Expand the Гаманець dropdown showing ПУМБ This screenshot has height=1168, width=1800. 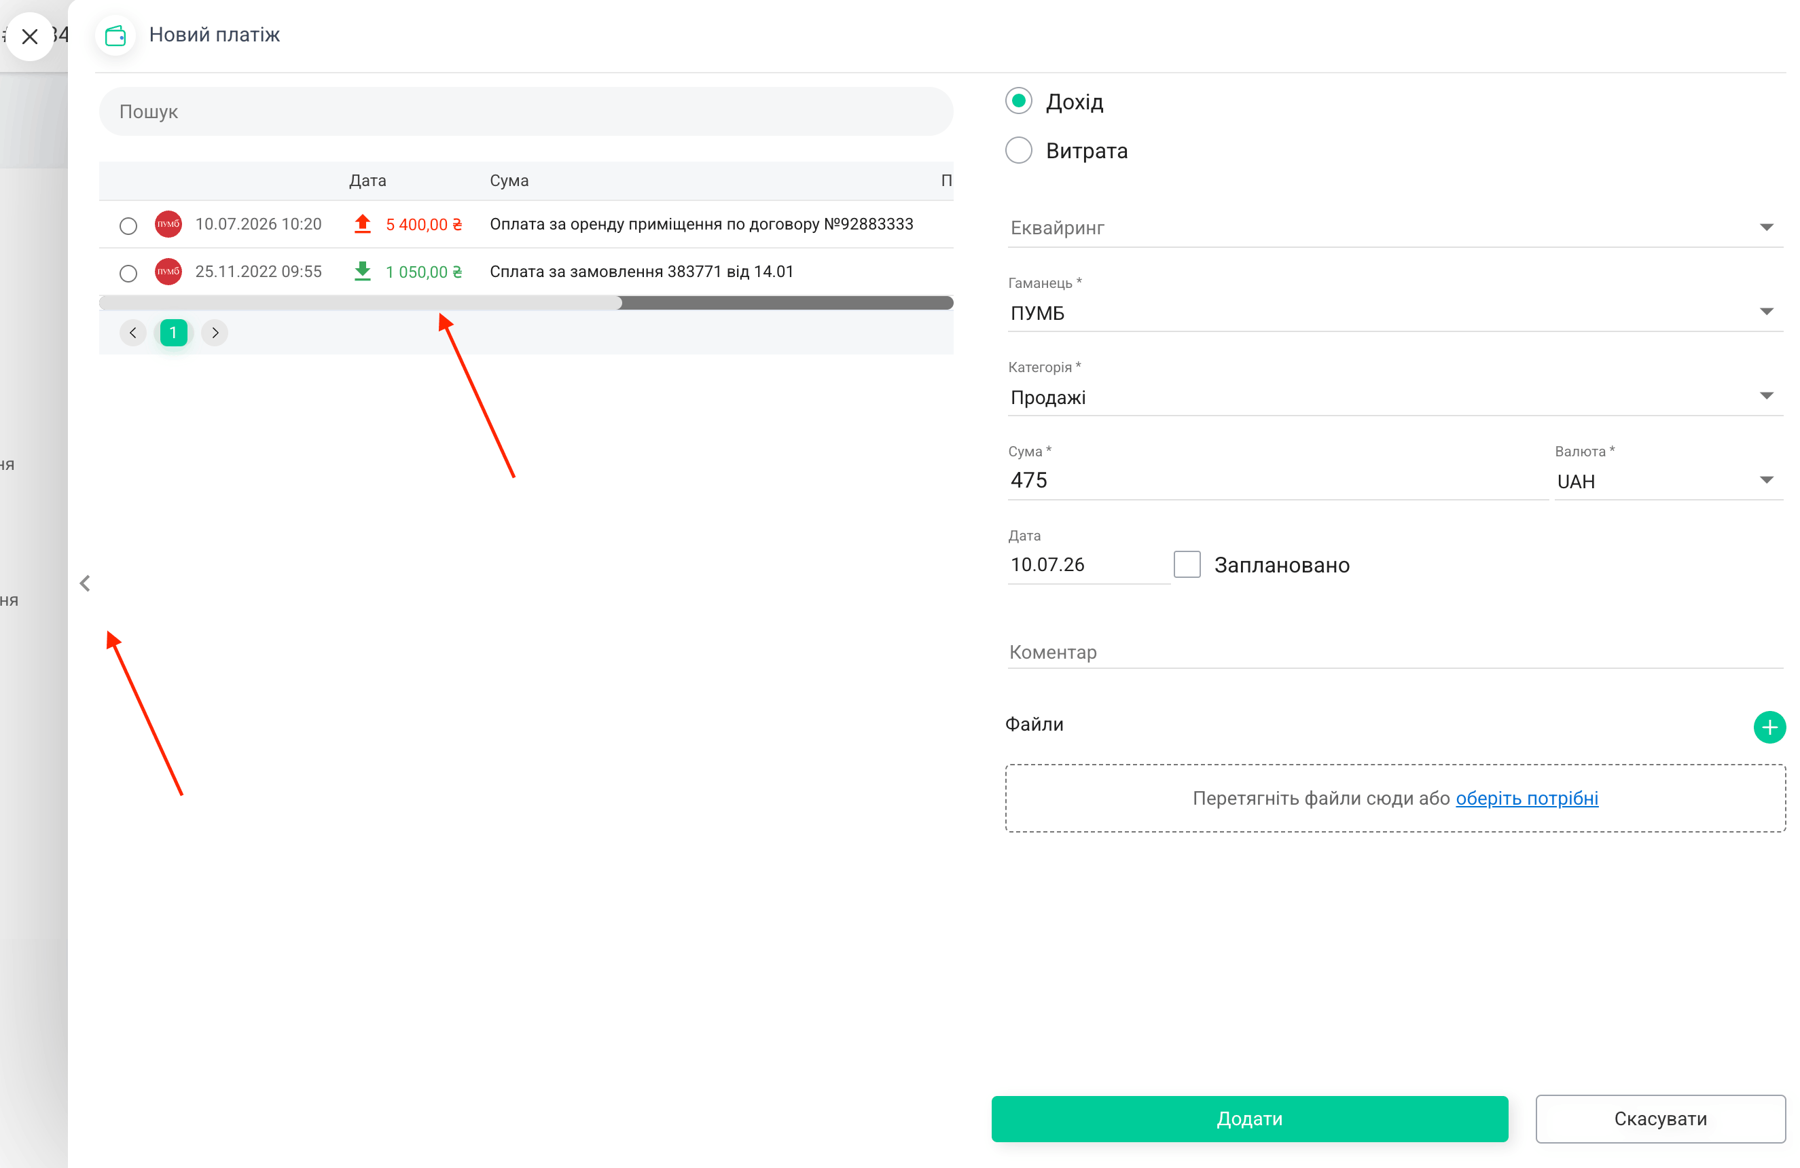pyautogui.click(x=1394, y=312)
